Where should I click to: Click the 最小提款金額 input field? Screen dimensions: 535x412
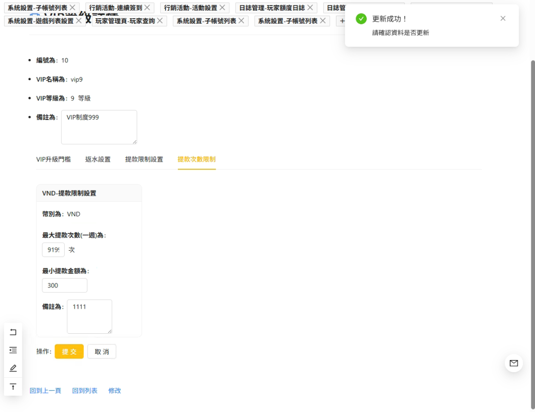click(65, 285)
